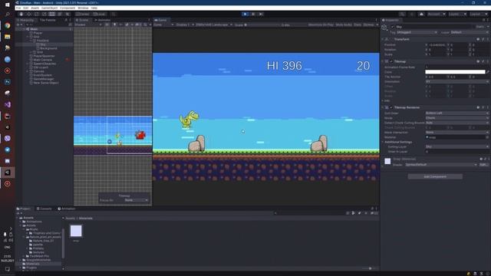The image size is (491, 276).
Task: Open the File menu
Action: click(x=18, y=8)
